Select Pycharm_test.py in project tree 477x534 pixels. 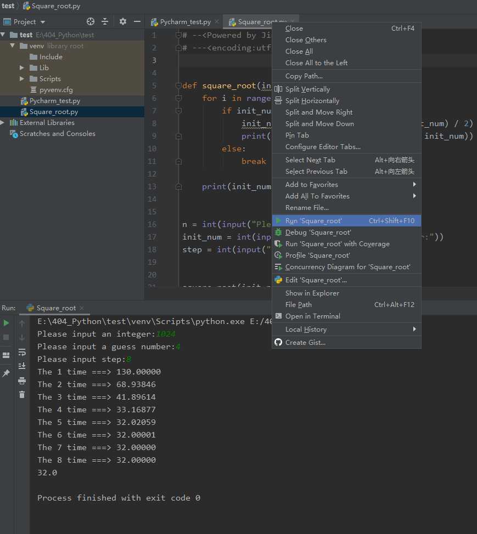click(54, 101)
